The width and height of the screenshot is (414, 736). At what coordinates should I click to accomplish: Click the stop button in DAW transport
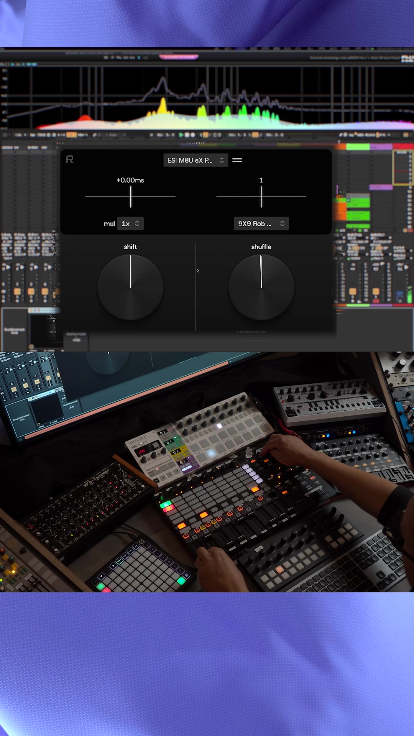pyautogui.click(x=187, y=135)
